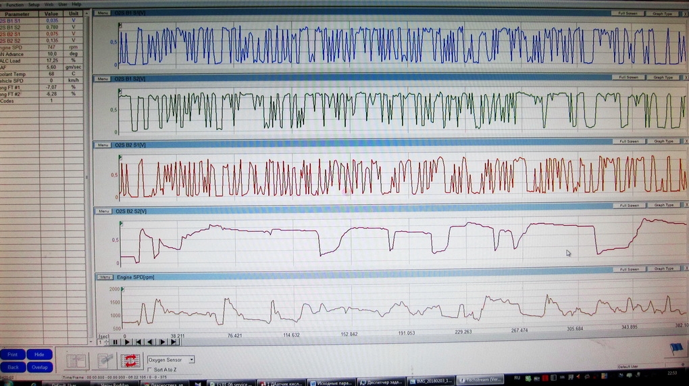Click the custom list edit icon
Image resolution: width=689 pixels, height=386 pixels.
click(x=105, y=361)
